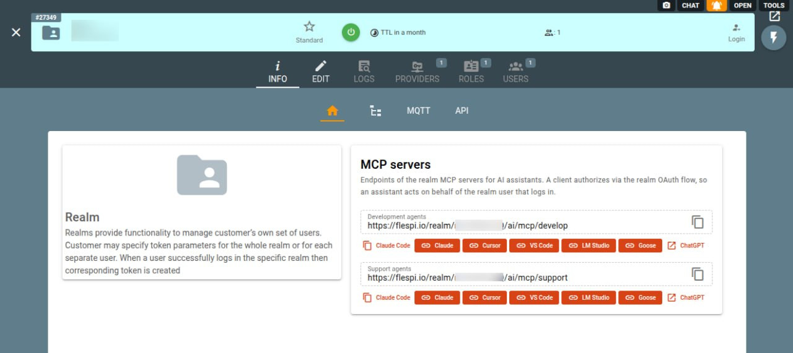The image size is (793, 353).
Task: Open the MQTT sub-tab
Action: pos(418,111)
